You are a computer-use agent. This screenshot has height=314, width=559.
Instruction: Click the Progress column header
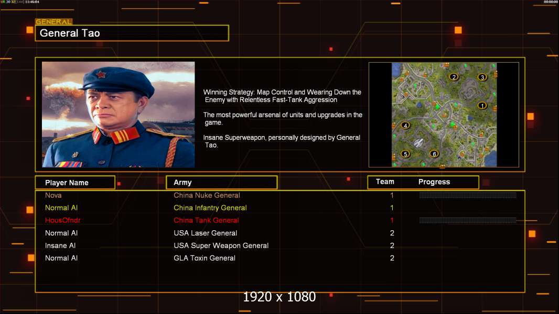pyautogui.click(x=434, y=182)
